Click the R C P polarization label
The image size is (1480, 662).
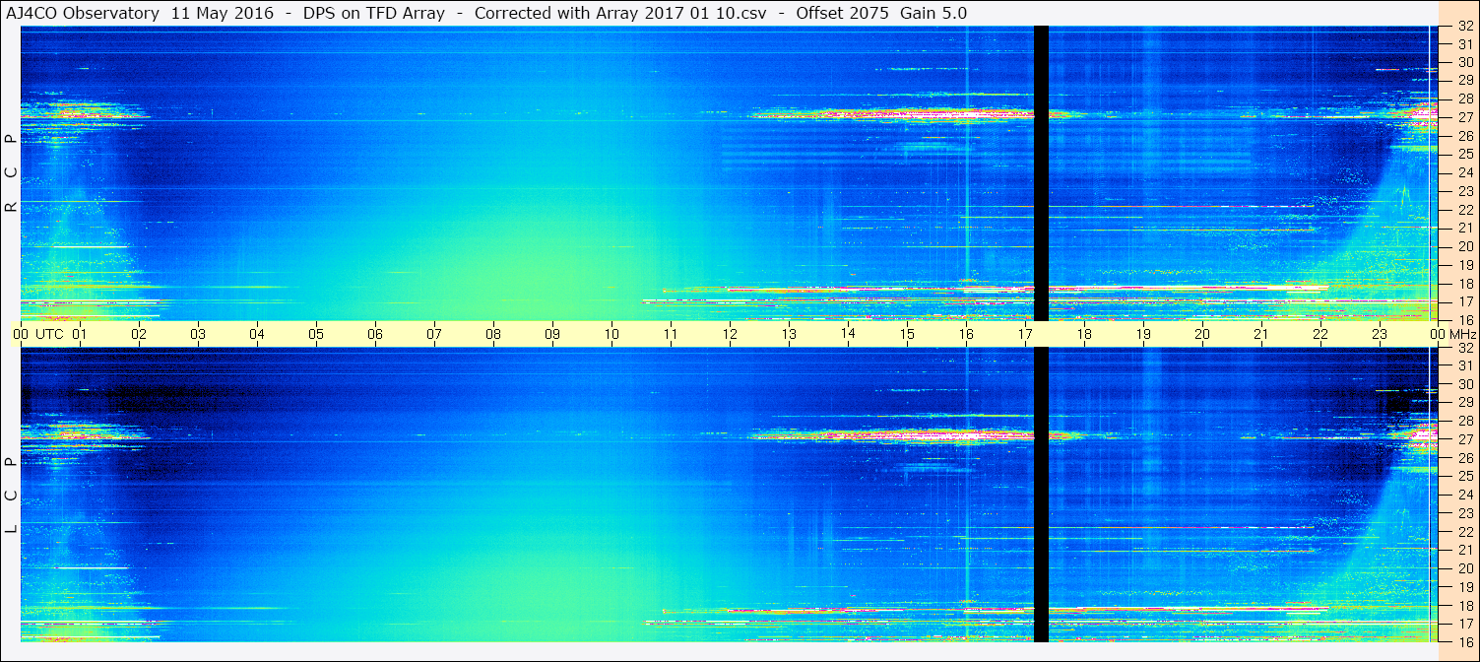pos(11,173)
